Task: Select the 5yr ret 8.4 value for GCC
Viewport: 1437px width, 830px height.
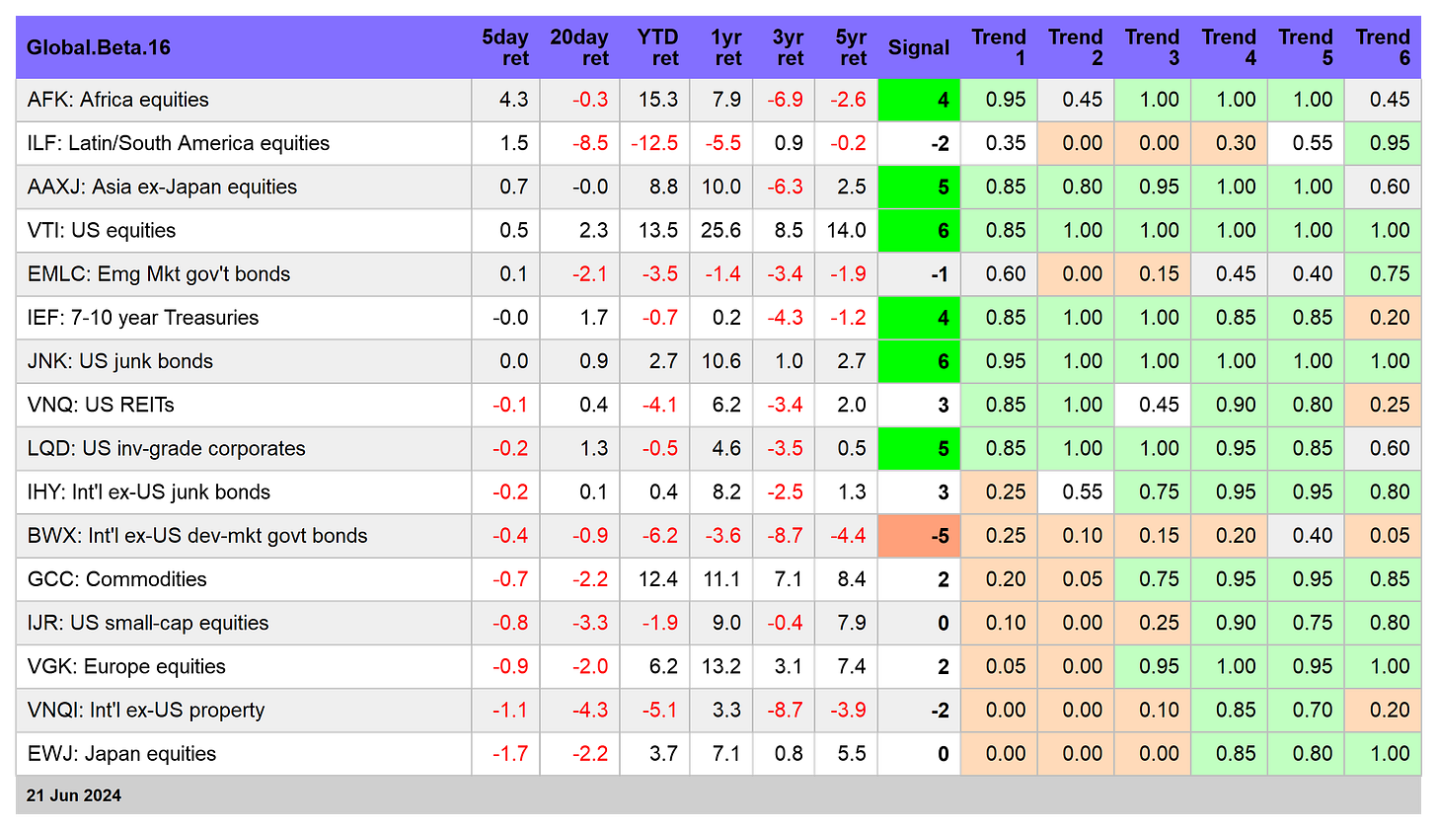Action: tap(852, 579)
